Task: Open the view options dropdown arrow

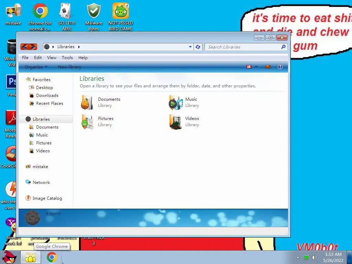Action: pyautogui.click(x=256, y=67)
